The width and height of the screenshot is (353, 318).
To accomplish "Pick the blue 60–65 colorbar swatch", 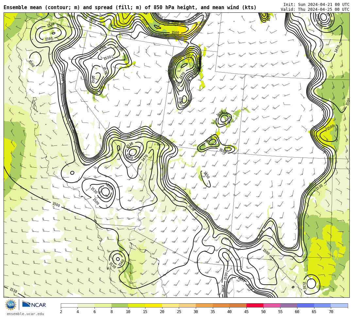I will click(x=306, y=305).
